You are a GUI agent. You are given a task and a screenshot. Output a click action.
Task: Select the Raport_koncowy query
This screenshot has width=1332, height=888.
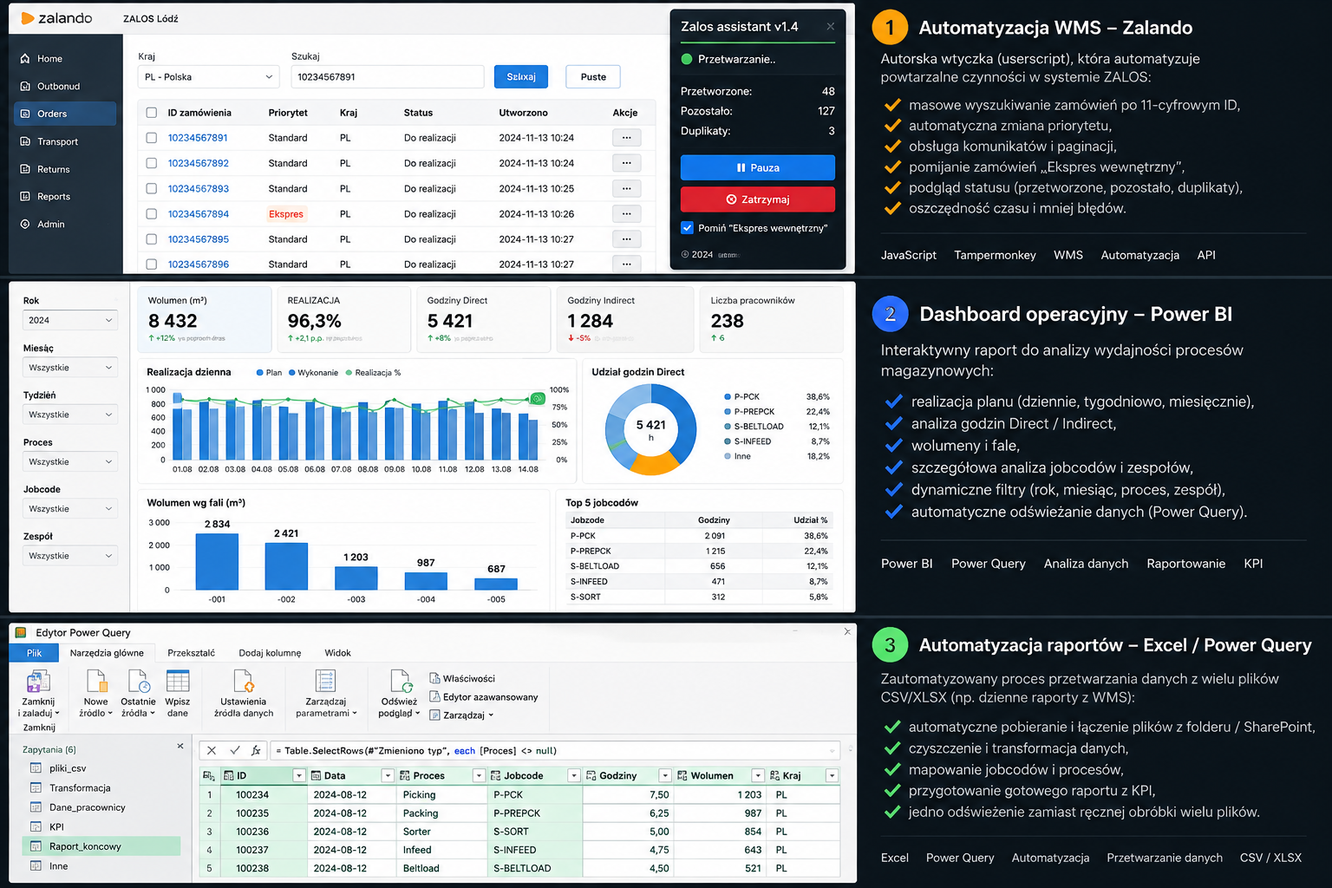pyautogui.click(x=101, y=846)
